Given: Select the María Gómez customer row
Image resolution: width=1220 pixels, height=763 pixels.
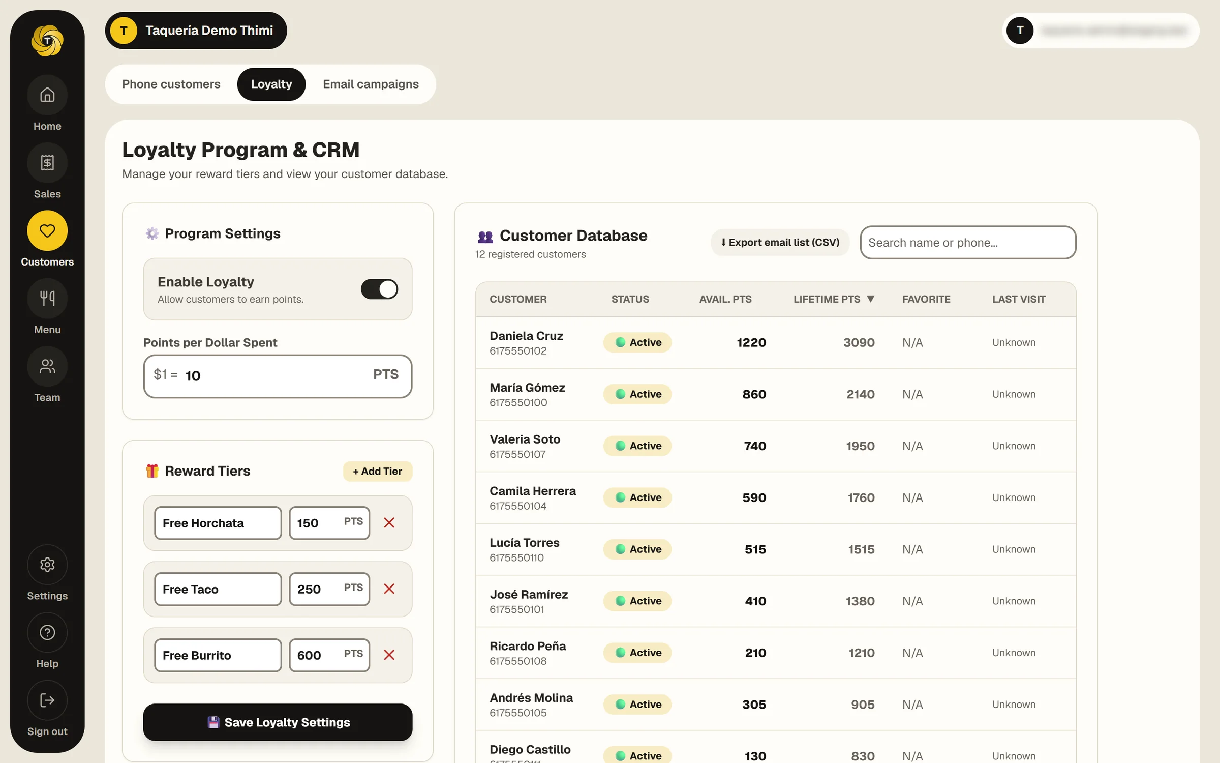Looking at the screenshot, I should 776,394.
